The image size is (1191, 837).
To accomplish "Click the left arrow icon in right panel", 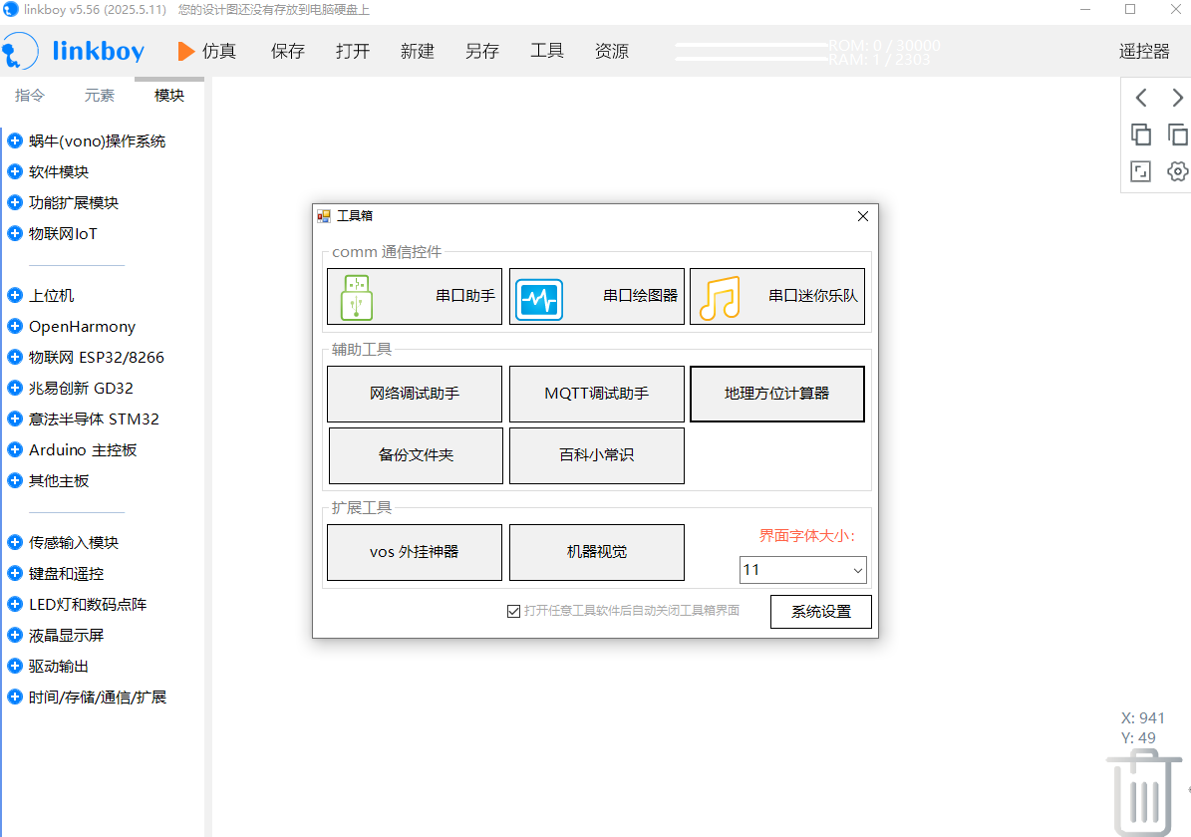I will [1141, 98].
